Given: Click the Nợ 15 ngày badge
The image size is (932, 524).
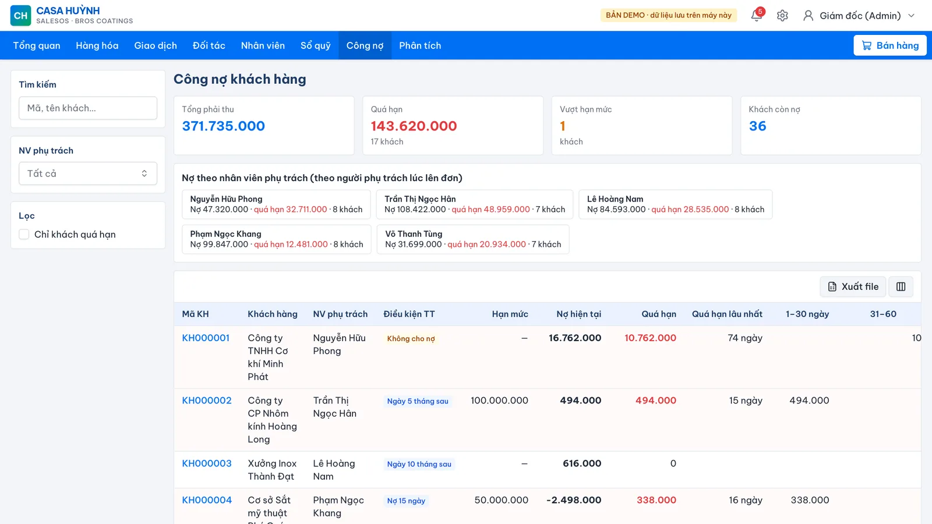Looking at the screenshot, I should 406,501.
